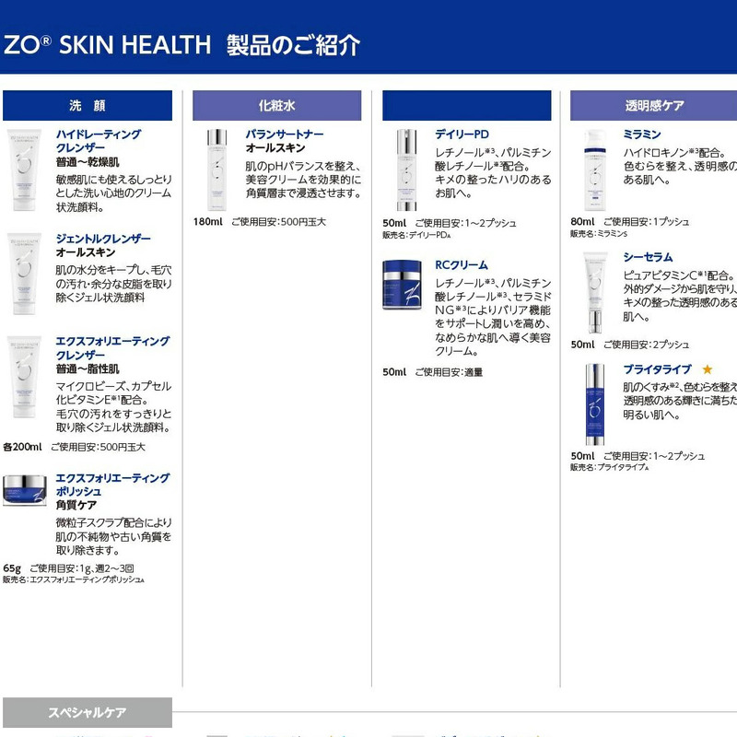The width and height of the screenshot is (737, 737).
Task: Click the 普通〜乾燥肌 skin type label
Action: 88,162
